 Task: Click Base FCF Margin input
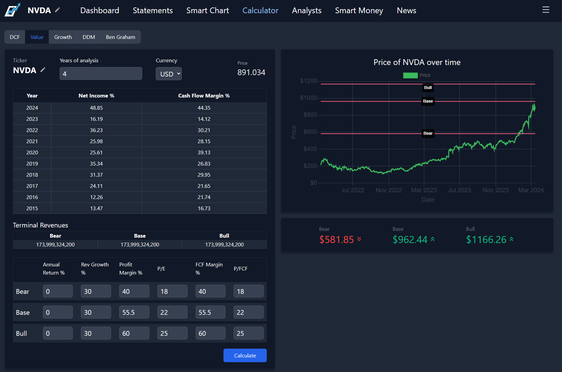tap(211, 312)
